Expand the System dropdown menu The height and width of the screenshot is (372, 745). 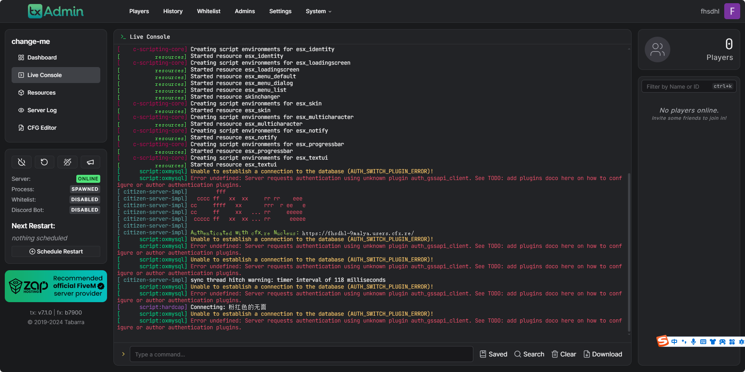(318, 11)
